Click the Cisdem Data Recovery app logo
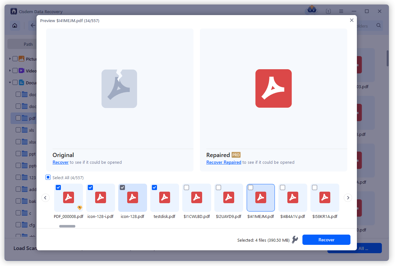 pyautogui.click(x=13, y=11)
